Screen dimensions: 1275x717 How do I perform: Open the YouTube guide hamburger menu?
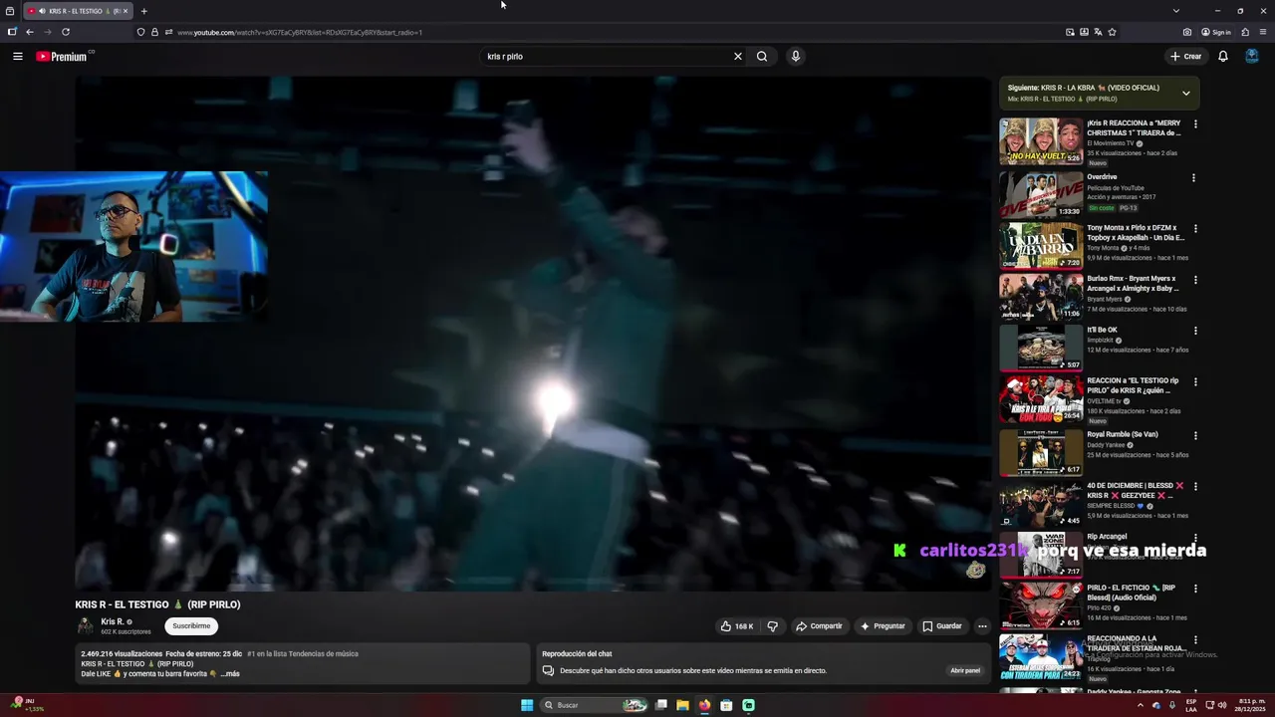17,57
